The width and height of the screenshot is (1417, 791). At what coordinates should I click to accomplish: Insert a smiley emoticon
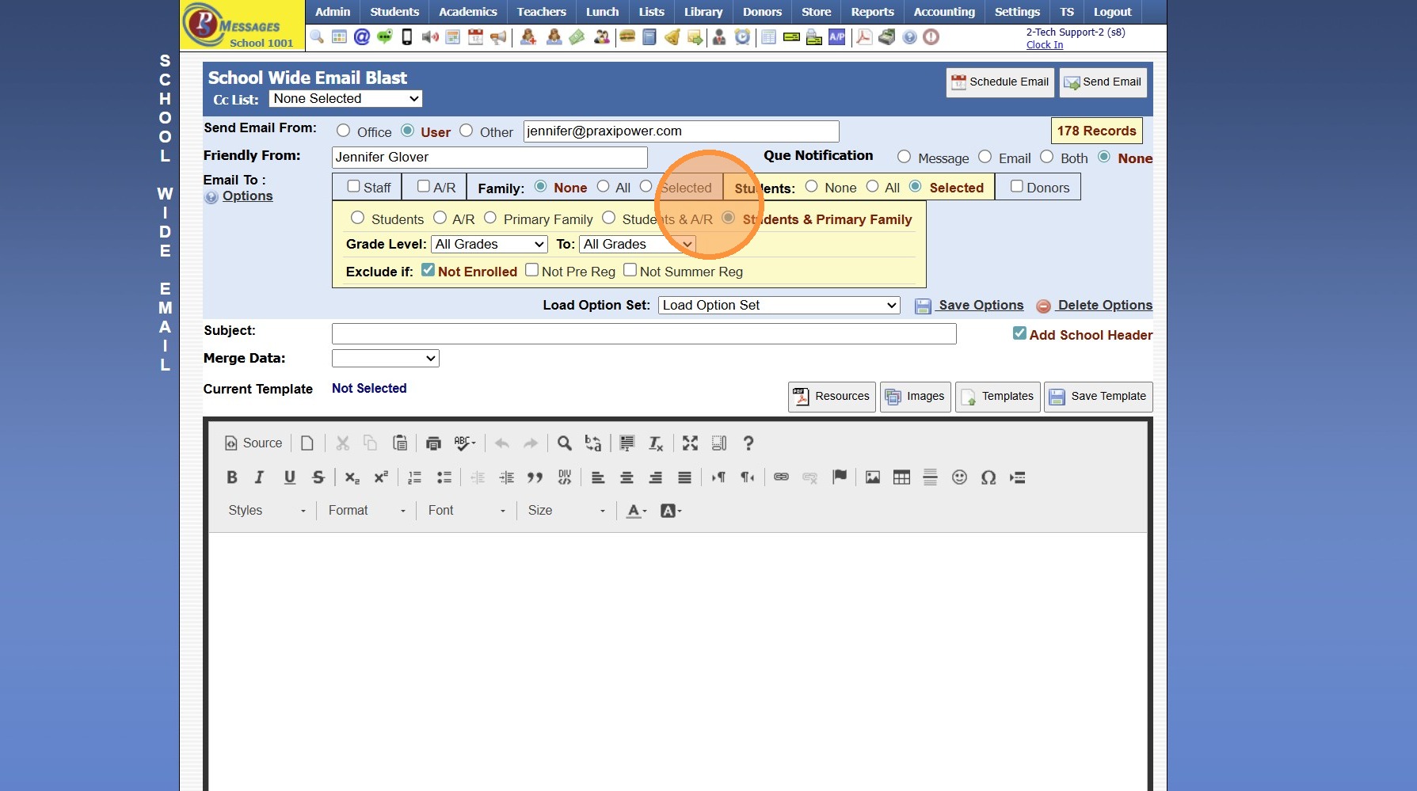click(x=959, y=477)
